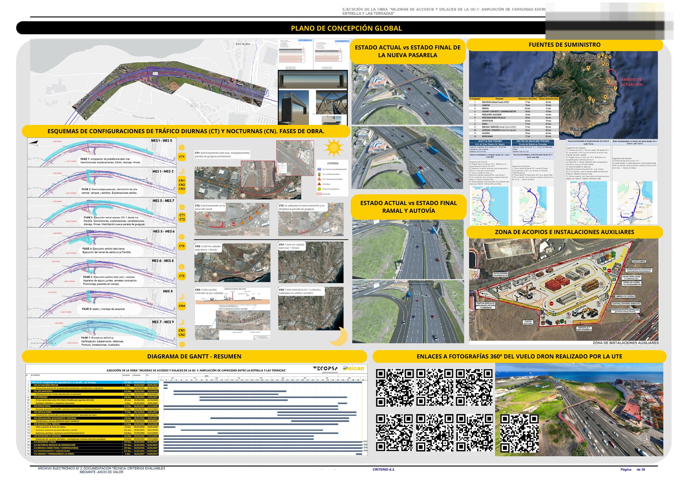Click the Deican logo on the Gantt chart
The image size is (686, 485).
(x=353, y=368)
